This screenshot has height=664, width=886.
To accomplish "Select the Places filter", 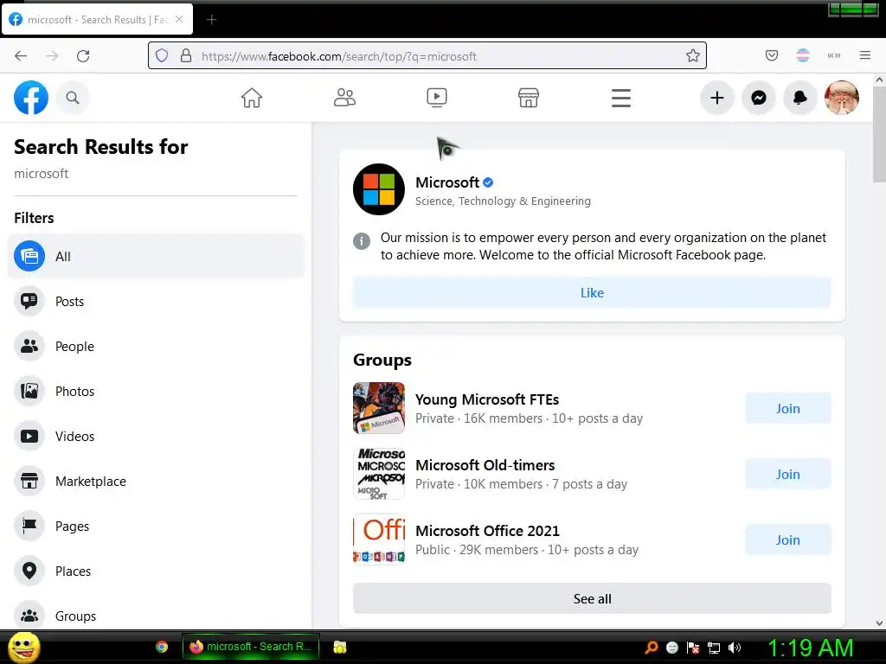I will coord(156,571).
